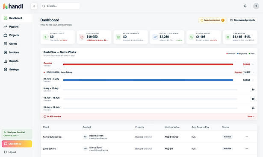Open the notifications bell icon
Screen dimensions: 263x157
[x=245, y=6]
